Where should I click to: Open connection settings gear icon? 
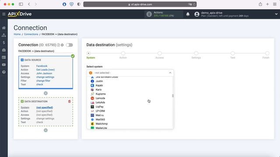(62, 45)
